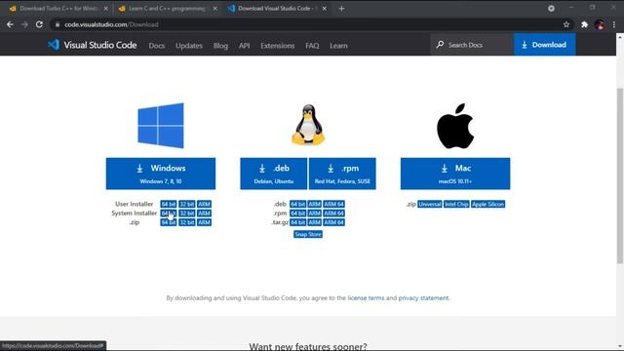Image resolution: width=624 pixels, height=351 pixels.
Task: Choose Linux .deb ARM 64
Action: click(x=333, y=204)
